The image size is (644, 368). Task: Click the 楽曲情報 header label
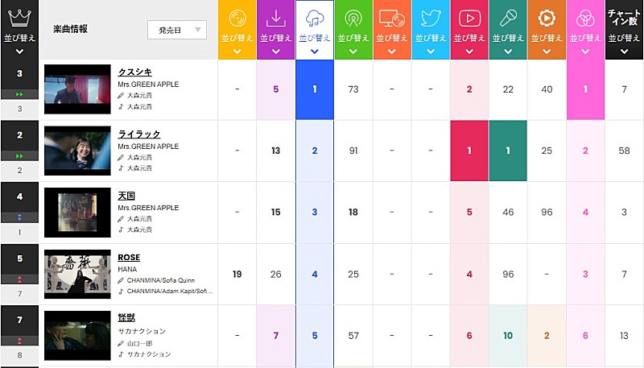tap(70, 29)
